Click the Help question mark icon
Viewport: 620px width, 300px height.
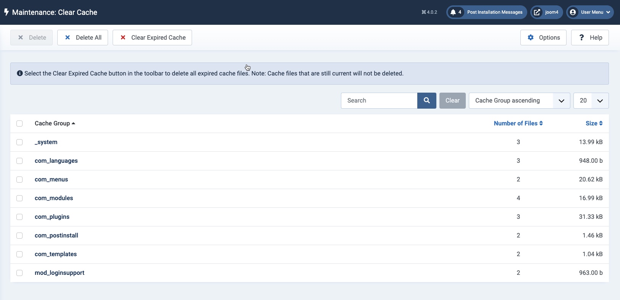pos(581,37)
